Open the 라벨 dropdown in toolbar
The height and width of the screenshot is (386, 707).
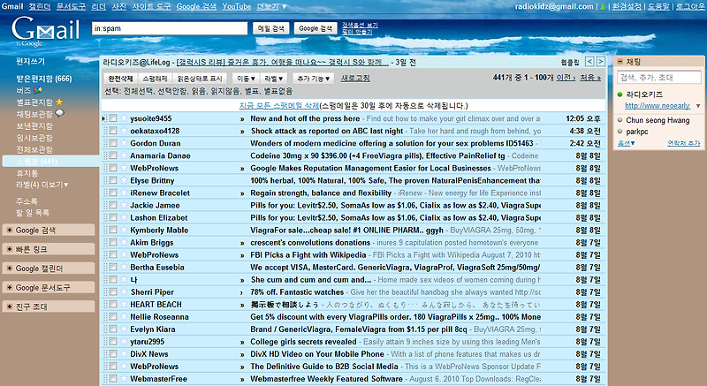274,79
